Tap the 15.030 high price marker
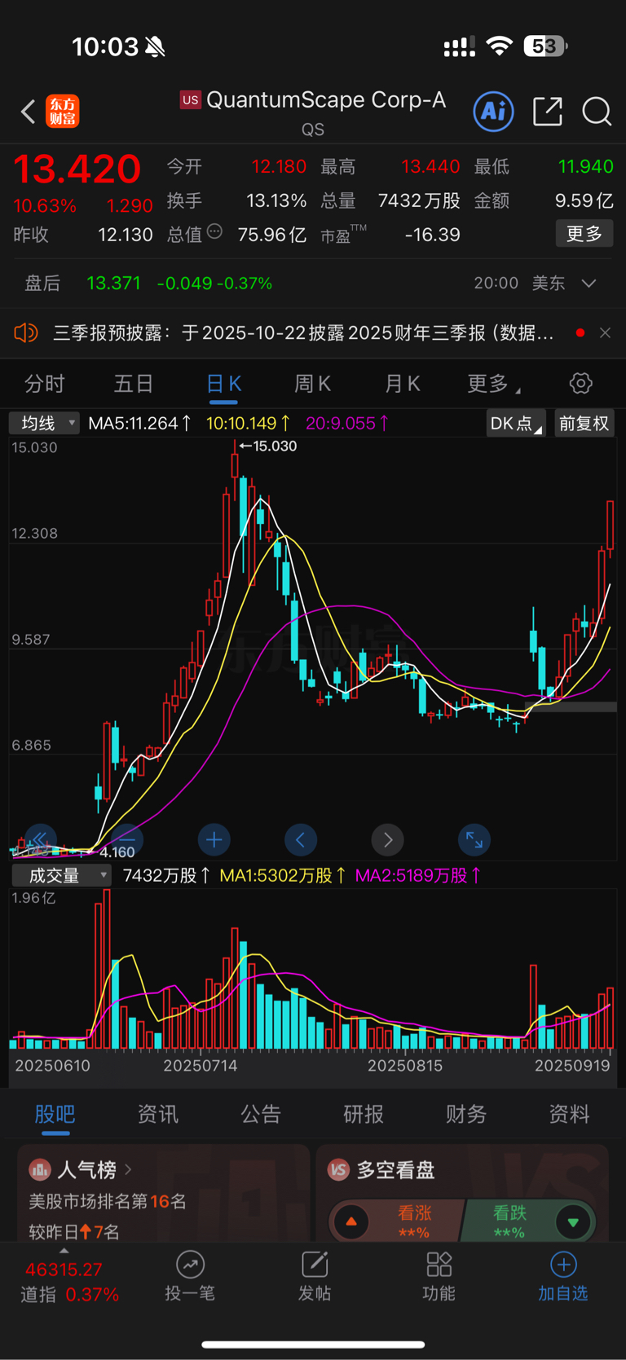 point(268,446)
